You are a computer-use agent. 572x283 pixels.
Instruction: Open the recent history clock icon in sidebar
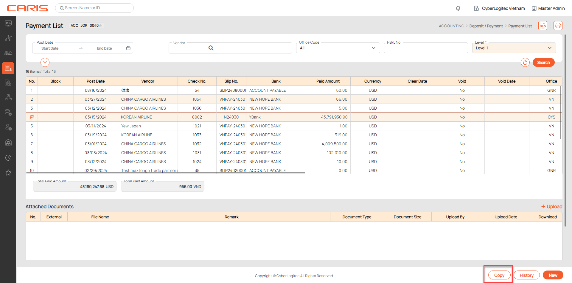point(8,158)
